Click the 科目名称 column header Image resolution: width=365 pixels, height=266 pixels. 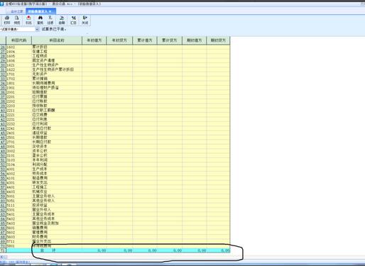point(57,40)
